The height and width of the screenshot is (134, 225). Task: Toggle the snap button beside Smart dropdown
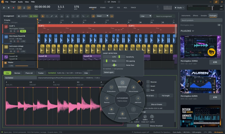click(93, 16)
